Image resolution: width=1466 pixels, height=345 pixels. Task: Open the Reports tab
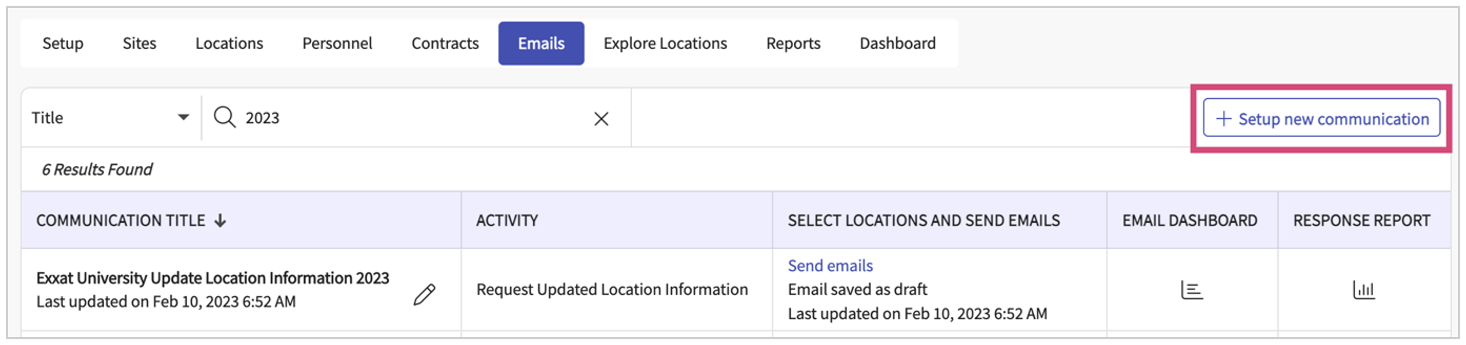pyautogui.click(x=793, y=43)
